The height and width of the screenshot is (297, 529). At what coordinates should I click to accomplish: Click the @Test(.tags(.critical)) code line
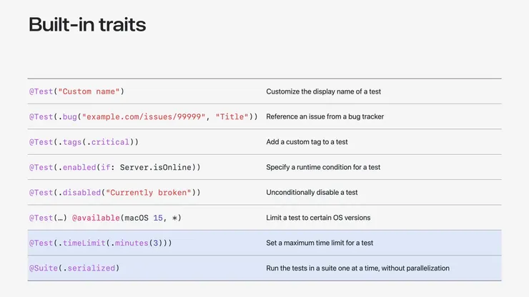[84, 142]
